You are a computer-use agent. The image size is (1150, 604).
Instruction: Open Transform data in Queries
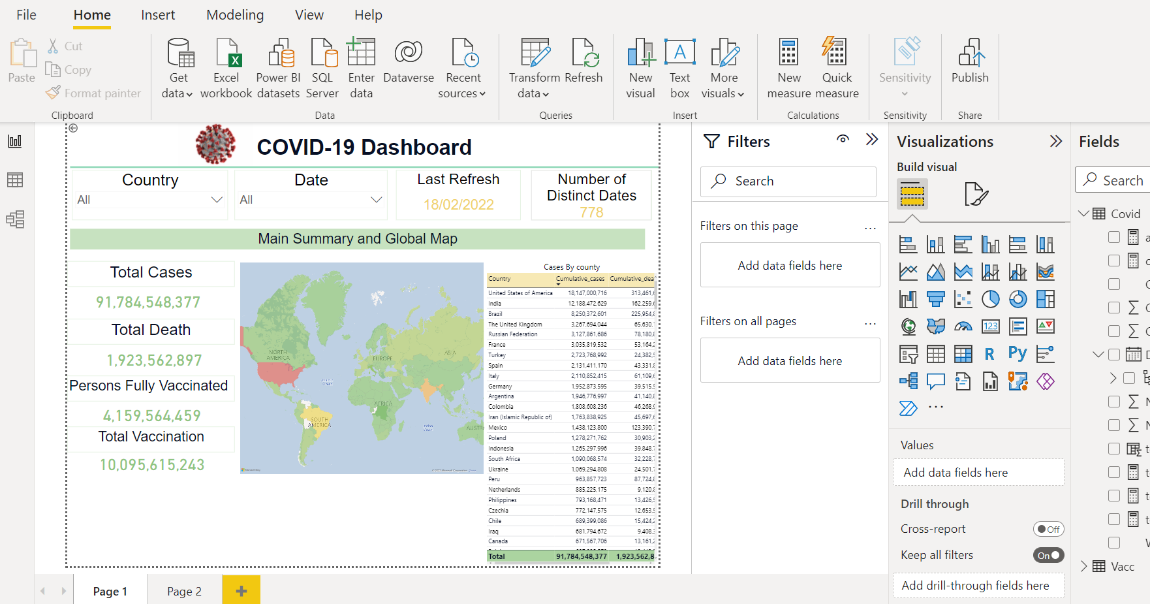coord(535,68)
